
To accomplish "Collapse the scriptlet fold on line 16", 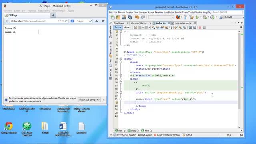I will point(121,82).
